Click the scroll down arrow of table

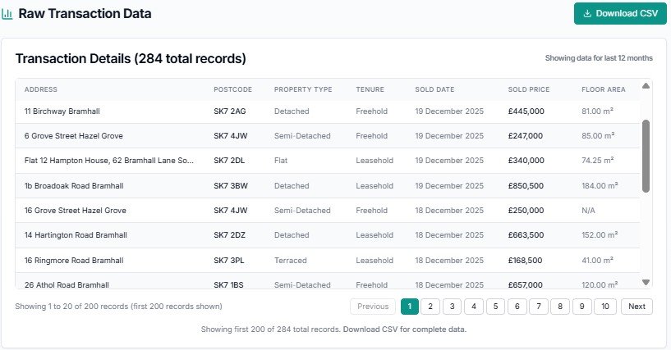[x=646, y=282]
